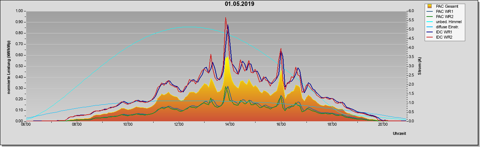Click the chart title 01.05.2019
Image resolution: width=480 pixels, height=147 pixels.
[240, 4]
